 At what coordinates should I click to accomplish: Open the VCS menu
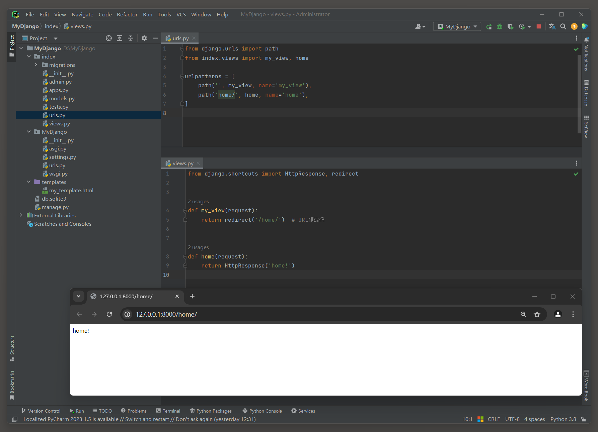(x=181, y=14)
